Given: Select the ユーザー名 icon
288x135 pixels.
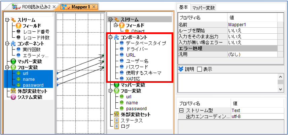Looking at the screenshot, I should [121, 61].
